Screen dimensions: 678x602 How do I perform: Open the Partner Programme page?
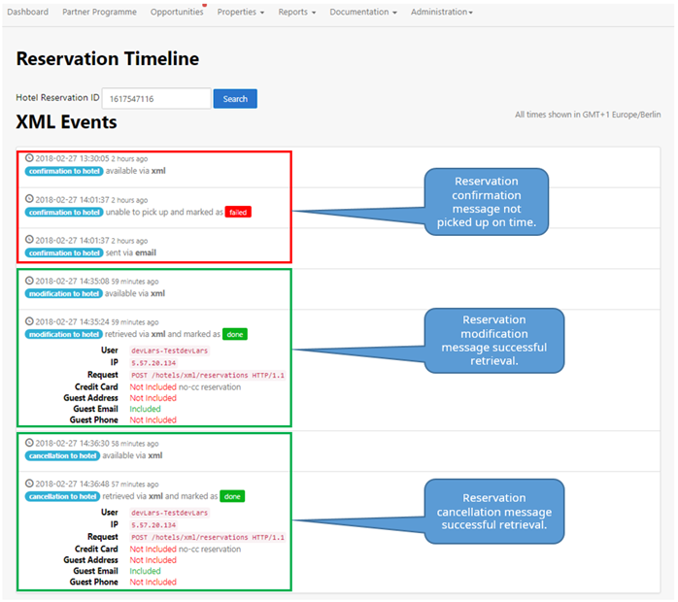[100, 13]
